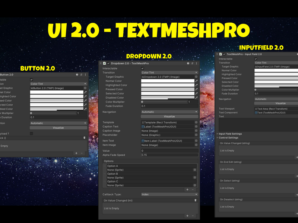
Task: Click object picker for Item Text field
Action: tap(196, 141)
